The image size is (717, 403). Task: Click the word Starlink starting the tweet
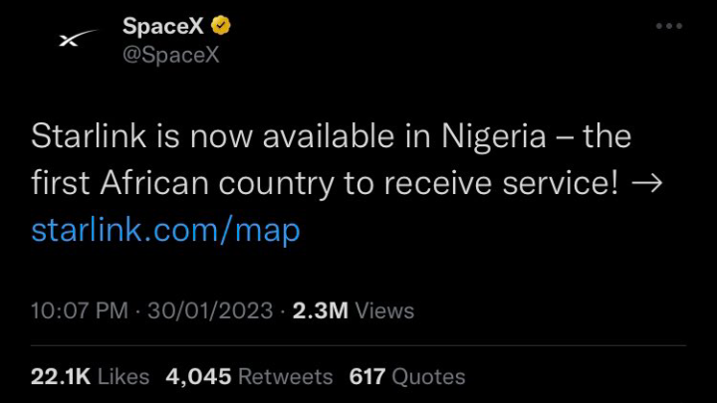pos(91,136)
